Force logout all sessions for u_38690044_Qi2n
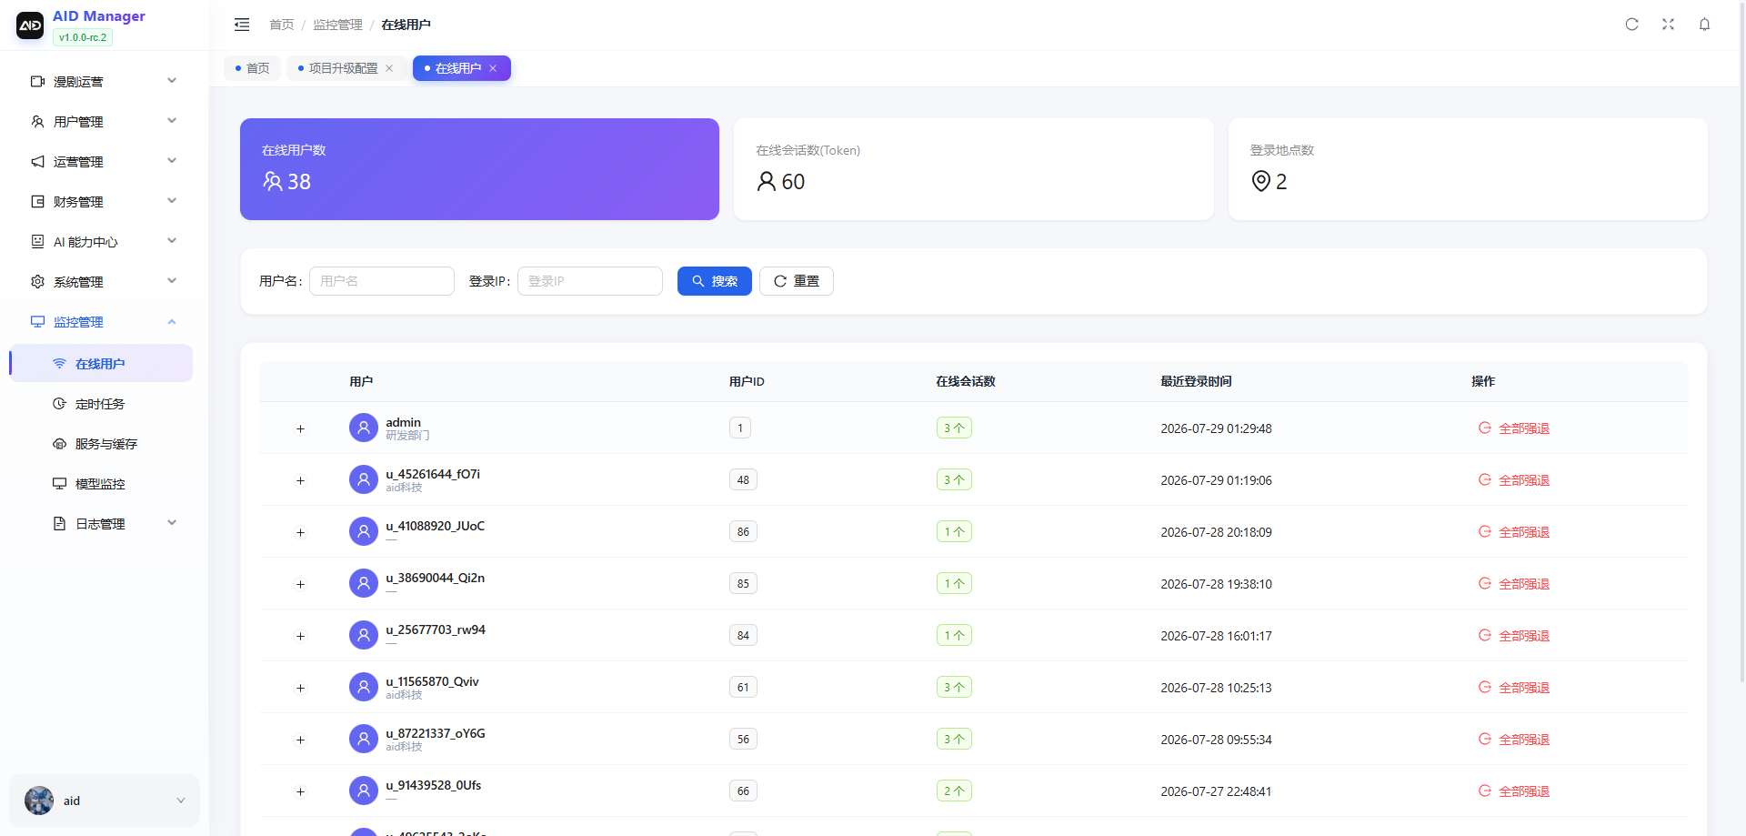 pos(1514,584)
